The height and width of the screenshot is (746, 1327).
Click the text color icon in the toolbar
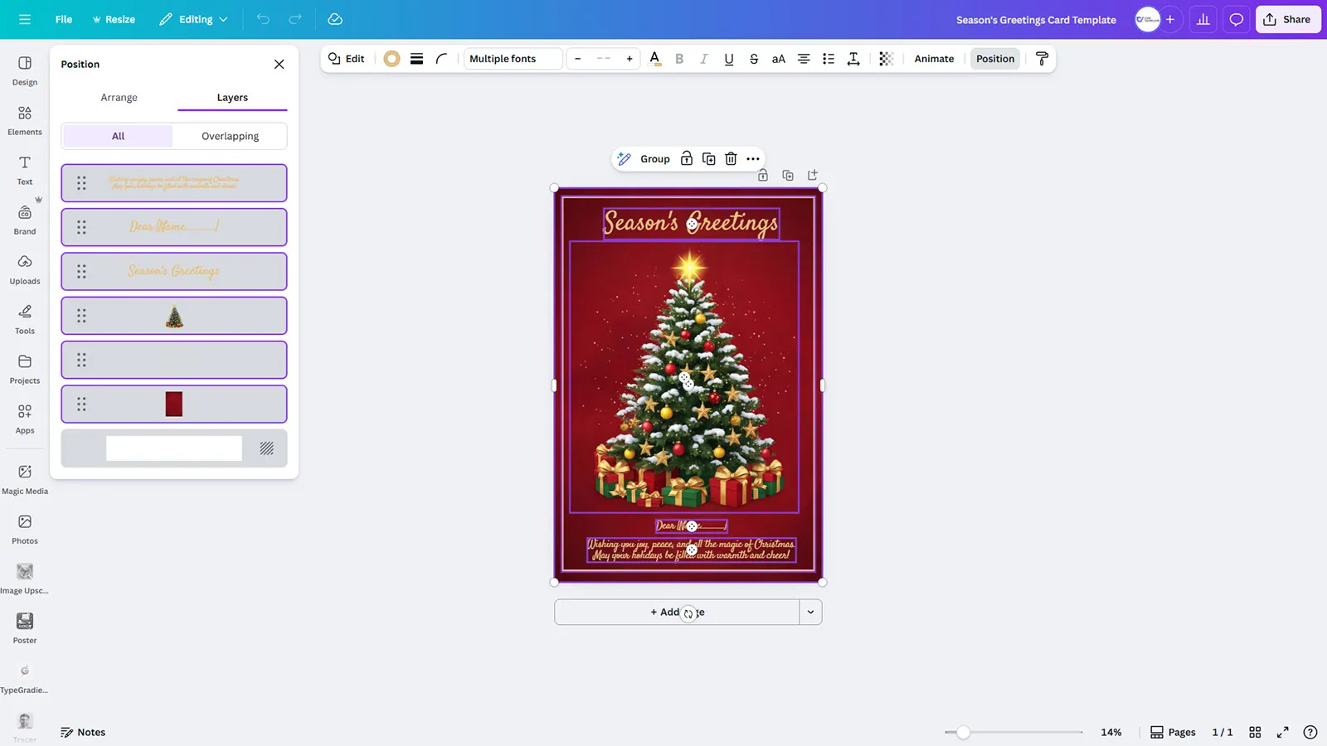654,58
